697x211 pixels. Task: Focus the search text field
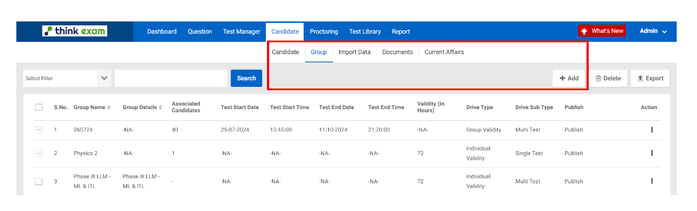tap(171, 78)
